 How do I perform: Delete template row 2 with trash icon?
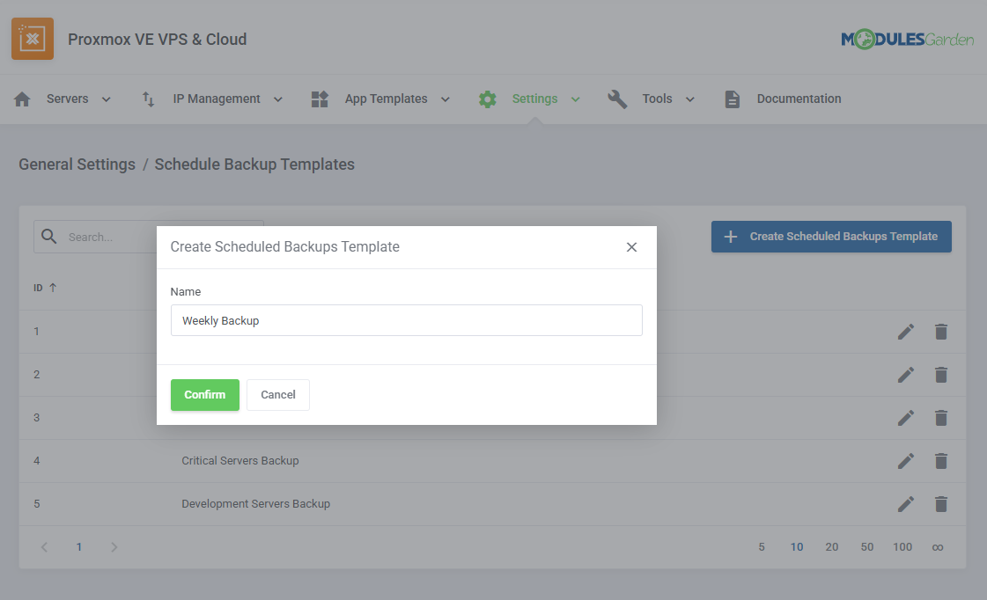coord(941,375)
